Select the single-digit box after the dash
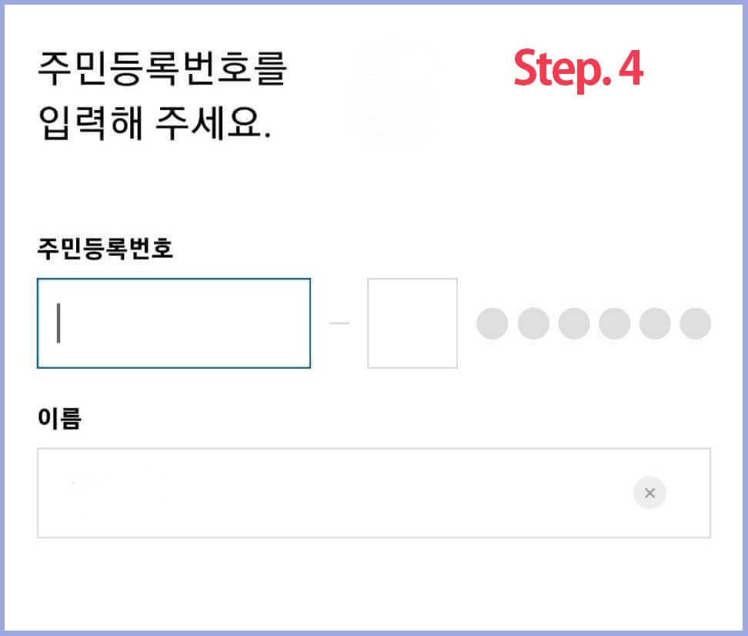The image size is (748, 636). pos(412,323)
